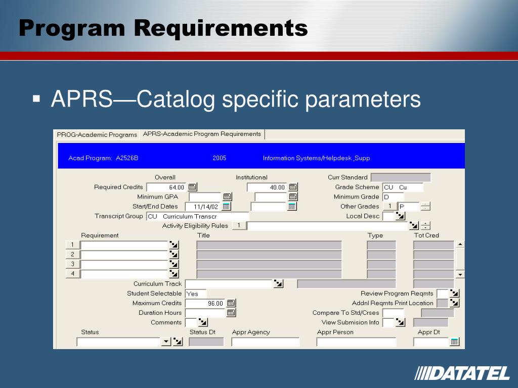Open detail for Review Program Reqmts
This screenshot has width=518, height=388.
(455, 293)
